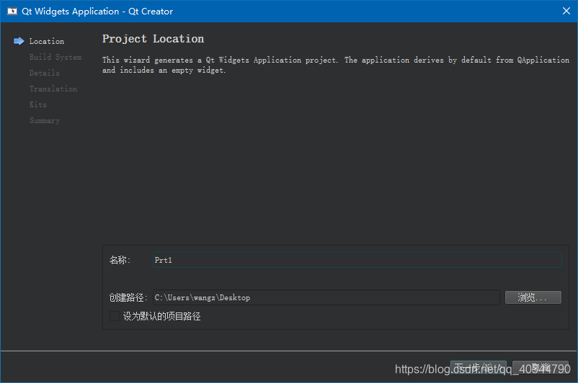578x383 pixels.
Task: Click the 取消 cancel button
Action: [541, 368]
